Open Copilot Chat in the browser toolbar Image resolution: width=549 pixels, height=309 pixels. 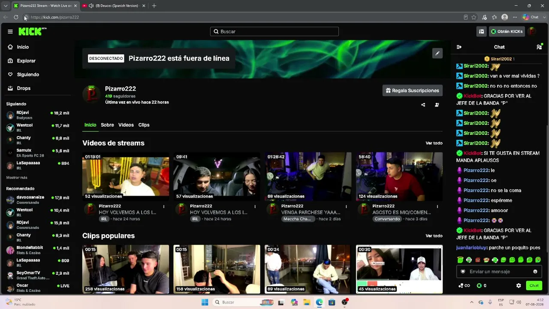click(x=531, y=17)
